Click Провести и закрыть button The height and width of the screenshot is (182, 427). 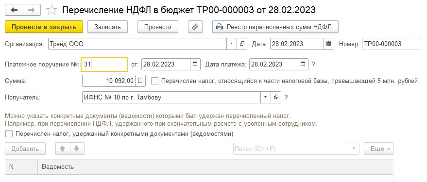pos(44,27)
